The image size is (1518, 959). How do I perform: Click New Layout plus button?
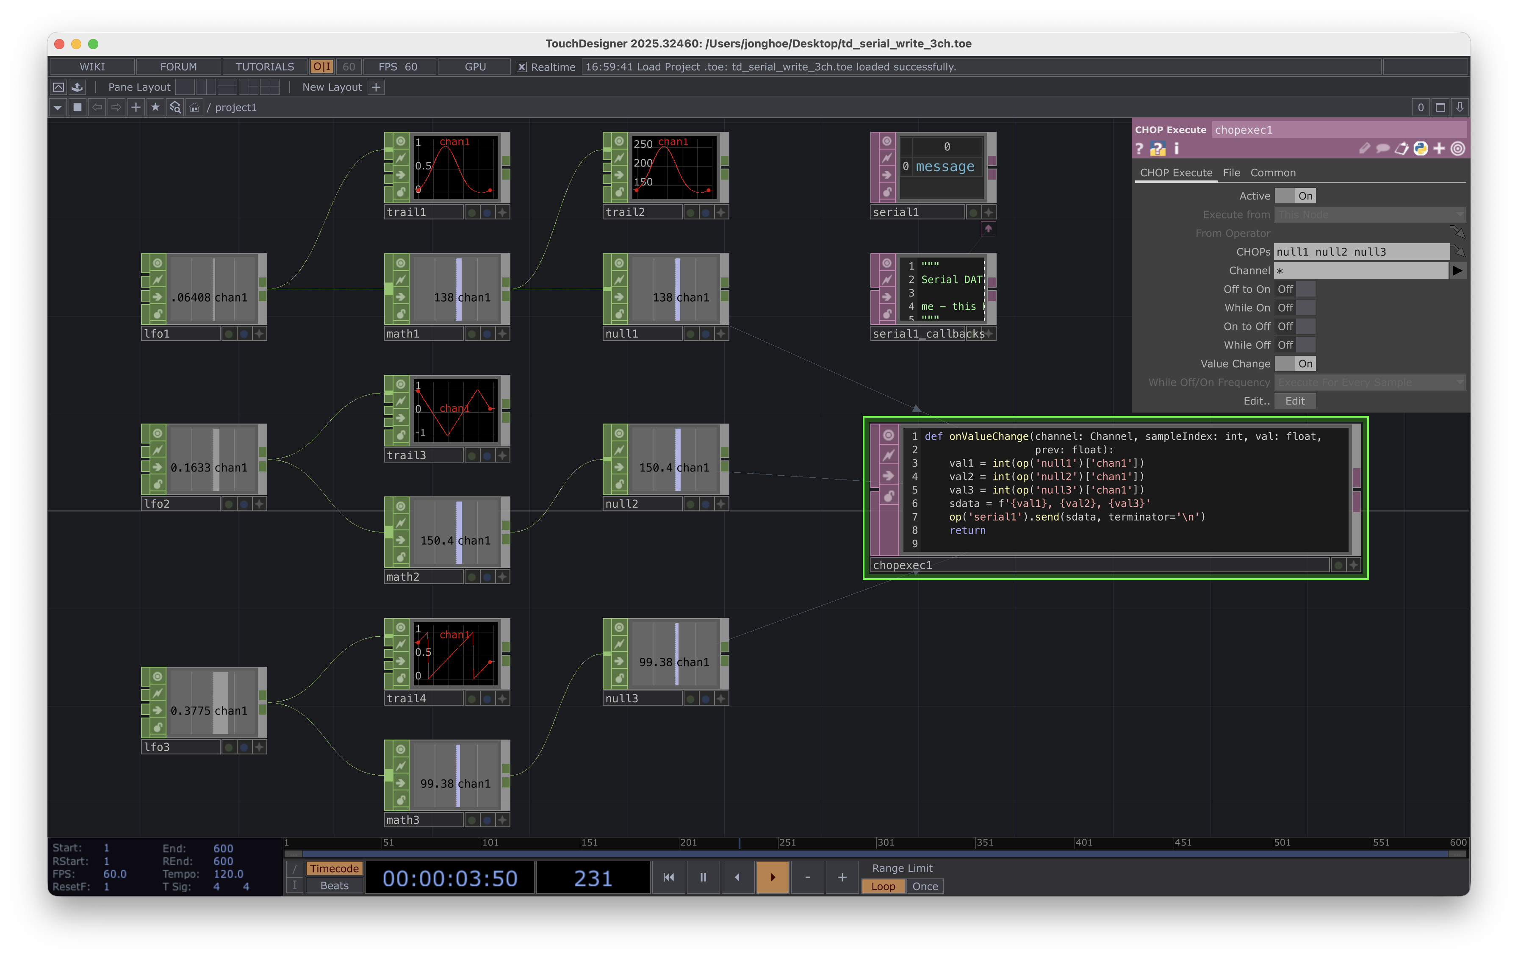coord(377,87)
